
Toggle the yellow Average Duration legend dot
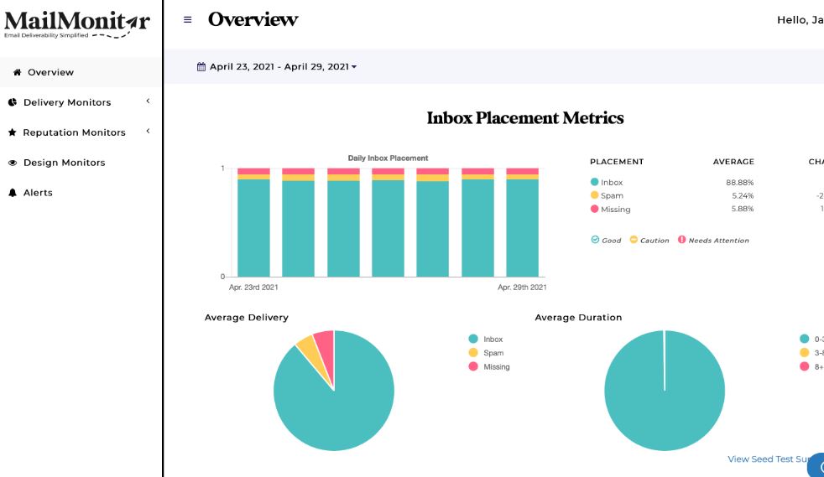click(x=804, y=353)
